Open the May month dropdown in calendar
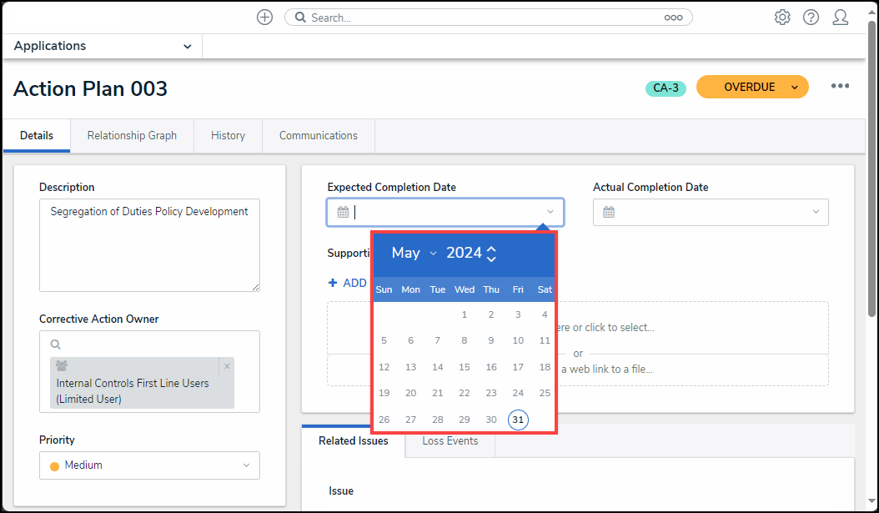879x513 pixels. tap(414, 253)
